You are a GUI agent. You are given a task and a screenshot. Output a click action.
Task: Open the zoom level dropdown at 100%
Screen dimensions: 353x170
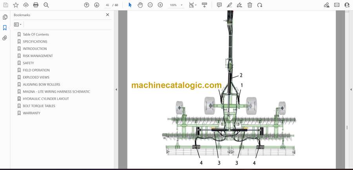click(x=182, y=5)
